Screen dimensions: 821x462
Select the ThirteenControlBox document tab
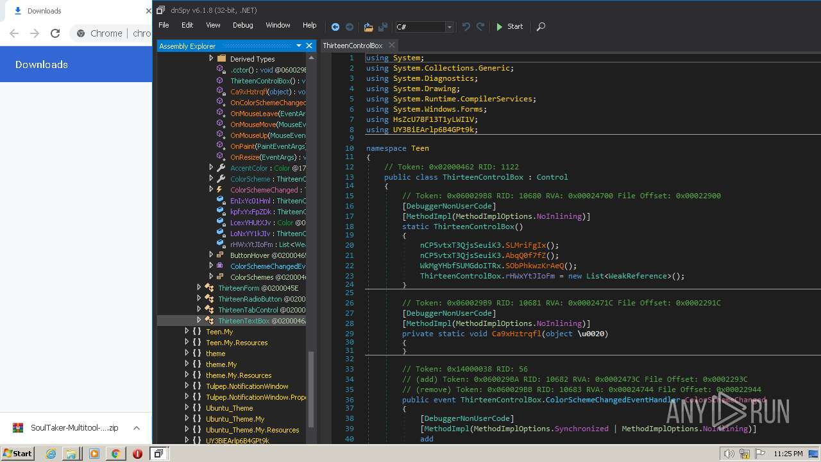click(x=353, y=46)
